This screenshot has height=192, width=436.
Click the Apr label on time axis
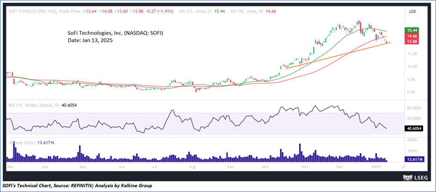pos(45,167)
